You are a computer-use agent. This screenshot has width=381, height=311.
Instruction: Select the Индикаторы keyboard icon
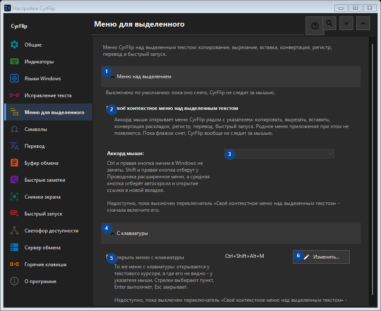(14, 62)
